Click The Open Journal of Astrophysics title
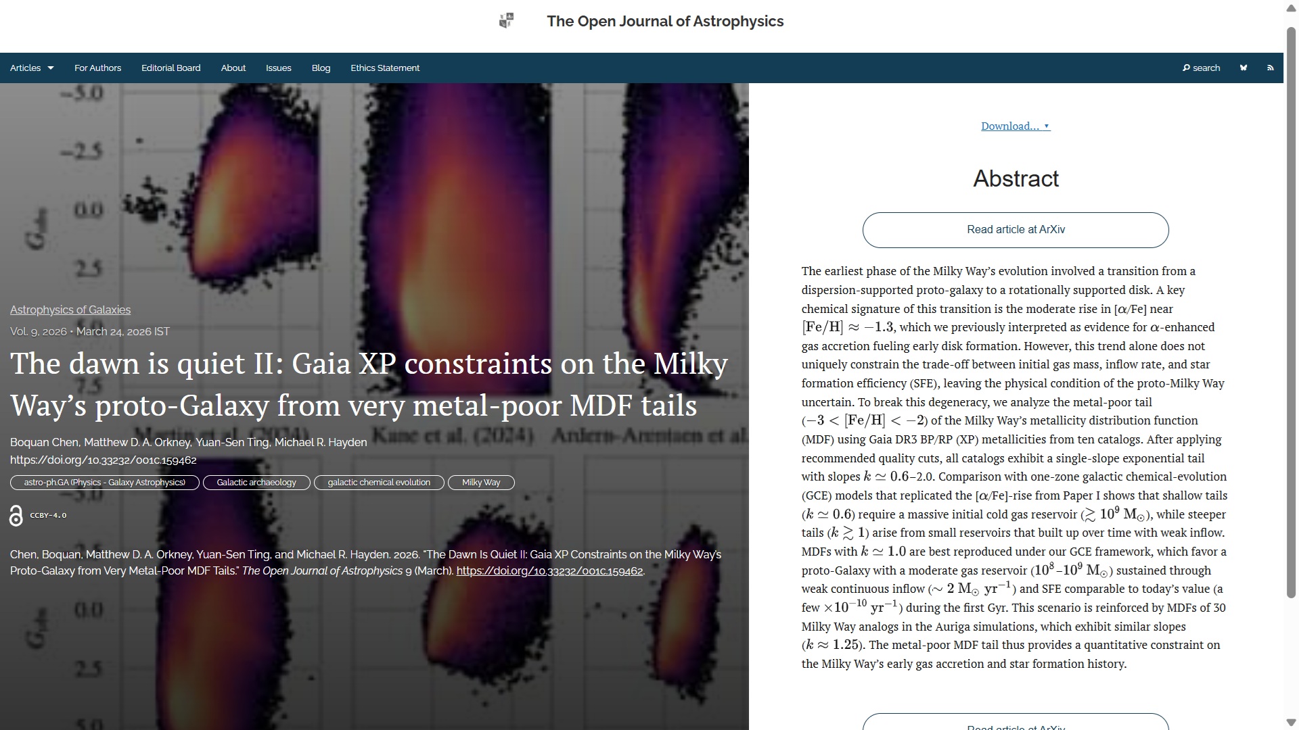Screen dimensions: 1299x730 click(664, 21)
